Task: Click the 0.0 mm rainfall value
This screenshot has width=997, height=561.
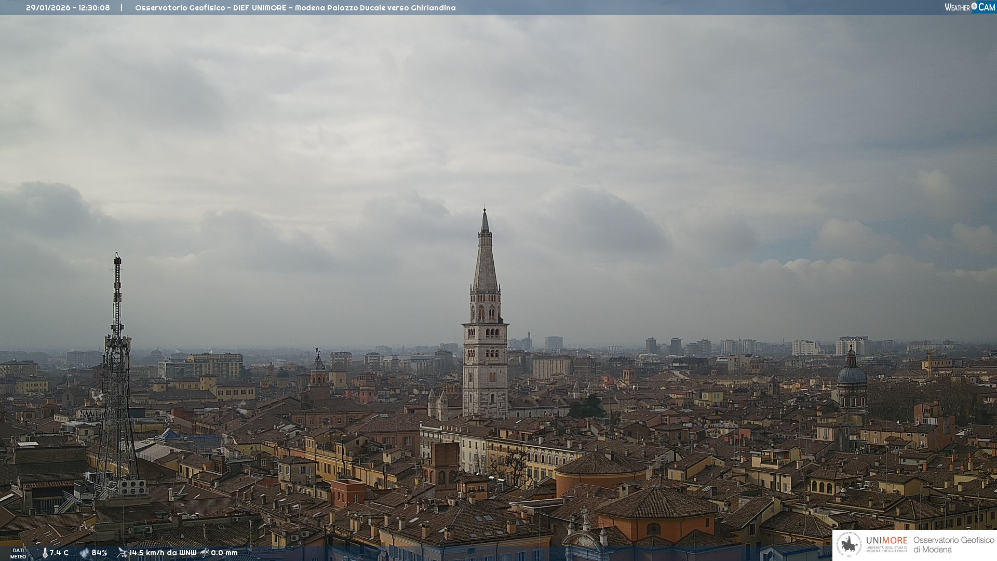Action: tap(224, 553)
